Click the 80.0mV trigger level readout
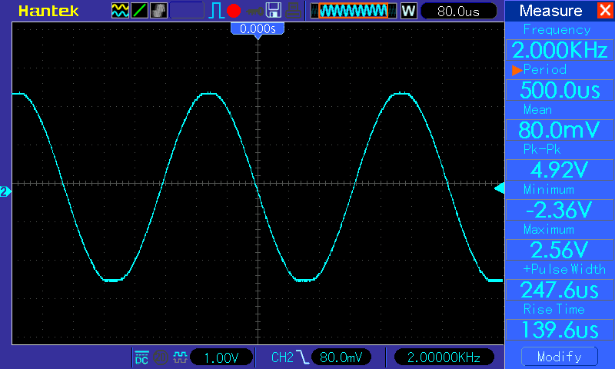Image resolution: width=615 pixels, height=369 pixels. coord(341,357)
